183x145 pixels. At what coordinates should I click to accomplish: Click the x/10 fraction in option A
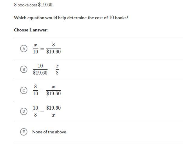click(x=35, y=48)
